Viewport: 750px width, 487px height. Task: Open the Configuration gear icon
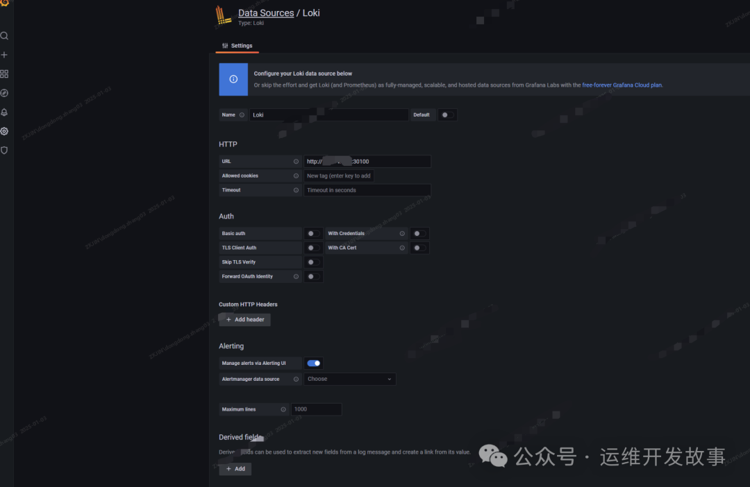(x=4, y=131)
